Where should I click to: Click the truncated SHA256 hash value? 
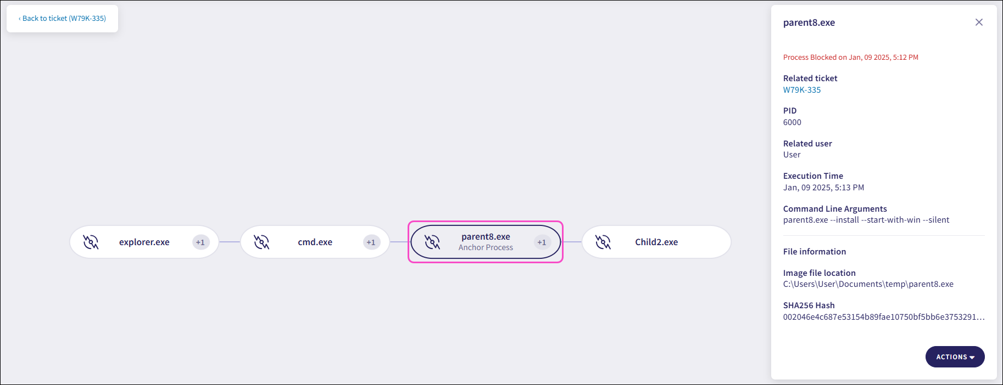point(883,317)
